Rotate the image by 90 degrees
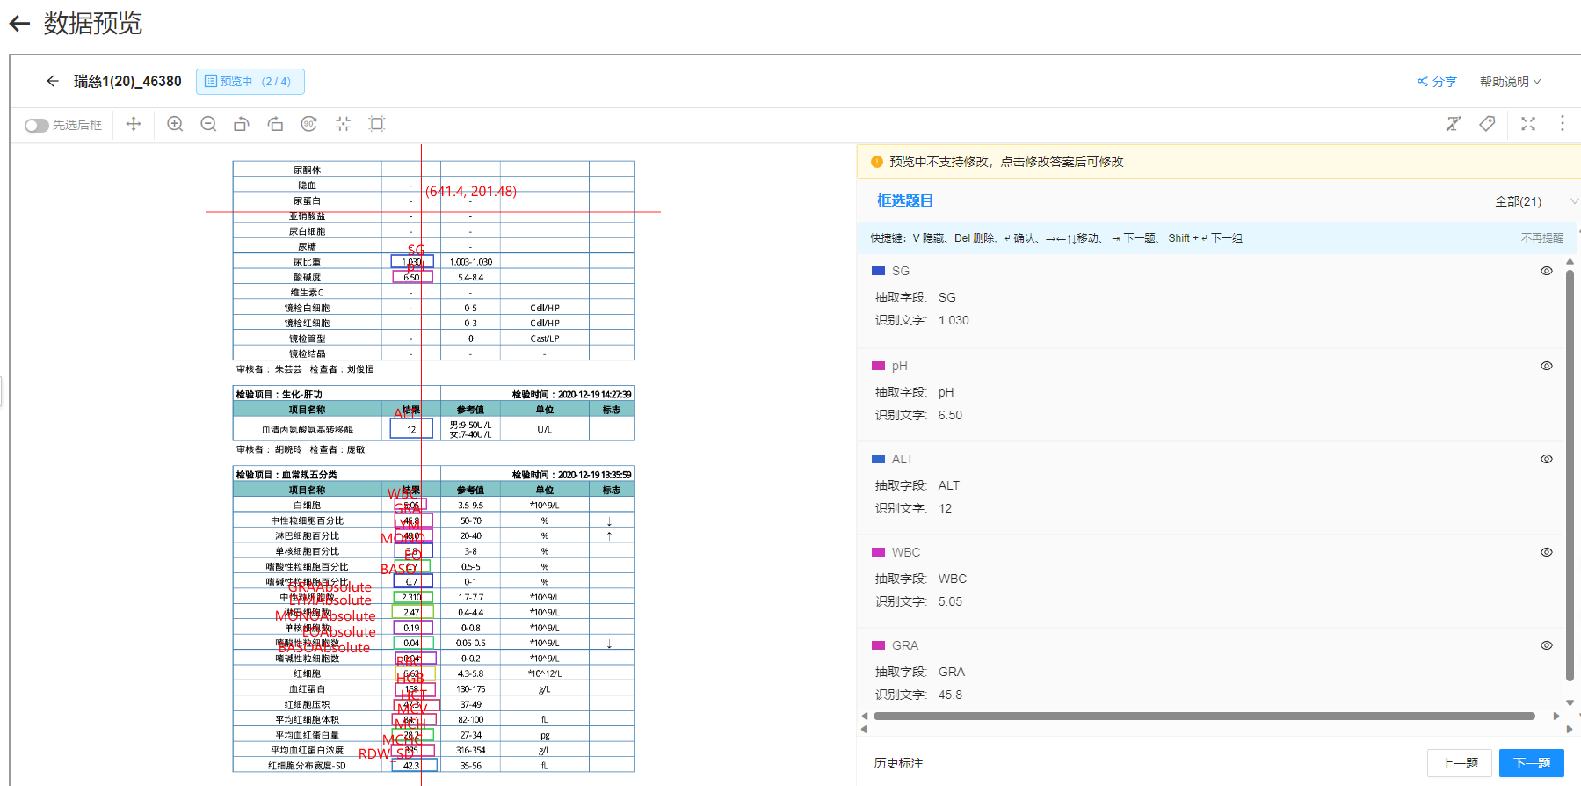The image size is (1581, 786). (309, 124)
